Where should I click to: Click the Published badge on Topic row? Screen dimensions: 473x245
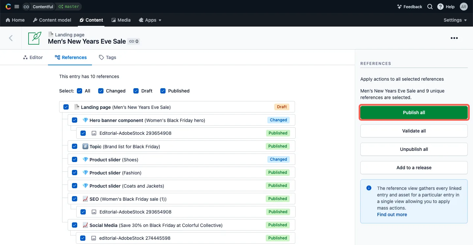click(x=278, y=146)
